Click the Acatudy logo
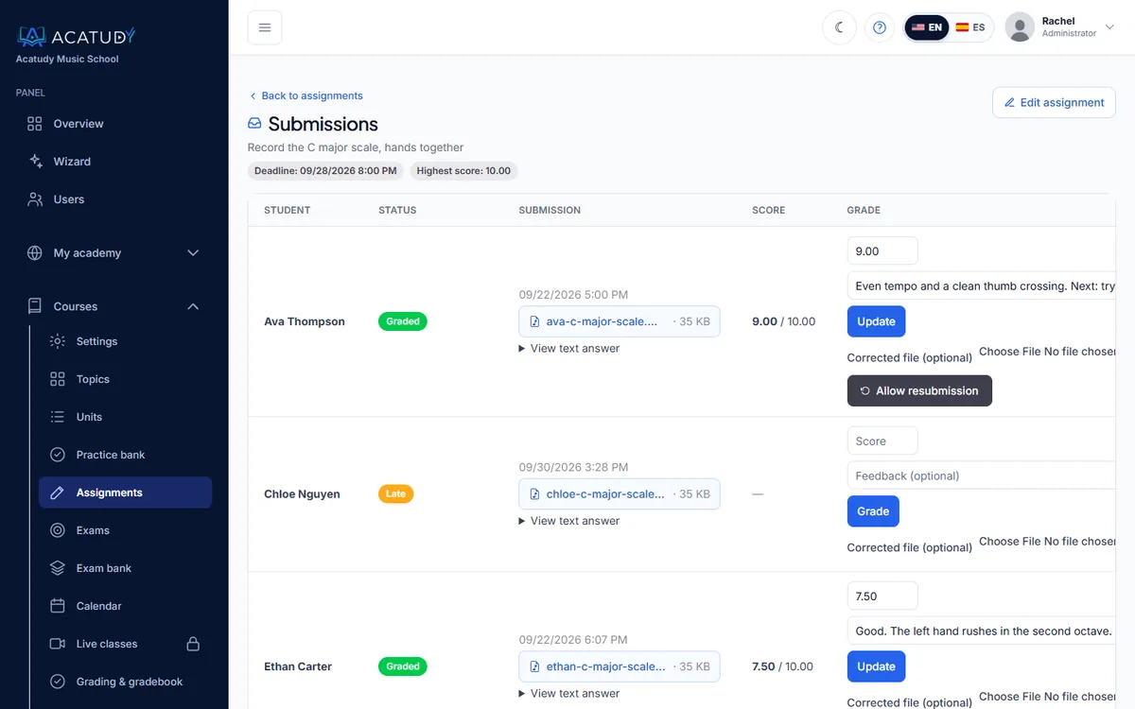Screen dimensions: 1135x709 [77, 37]
